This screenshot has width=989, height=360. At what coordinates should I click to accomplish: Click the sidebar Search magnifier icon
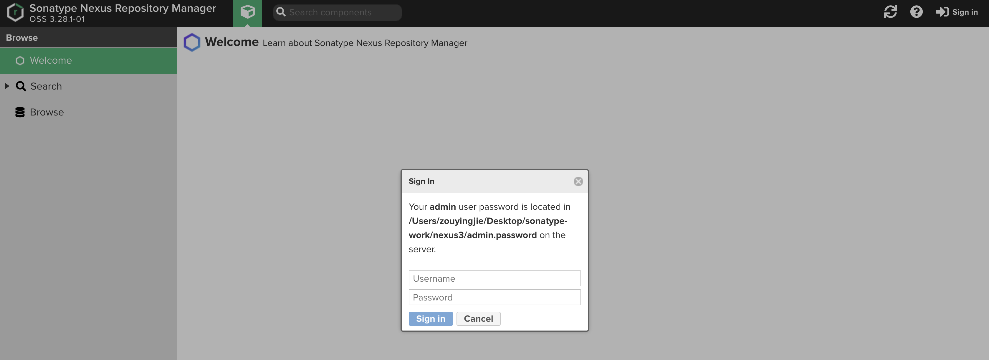[21, 86]
